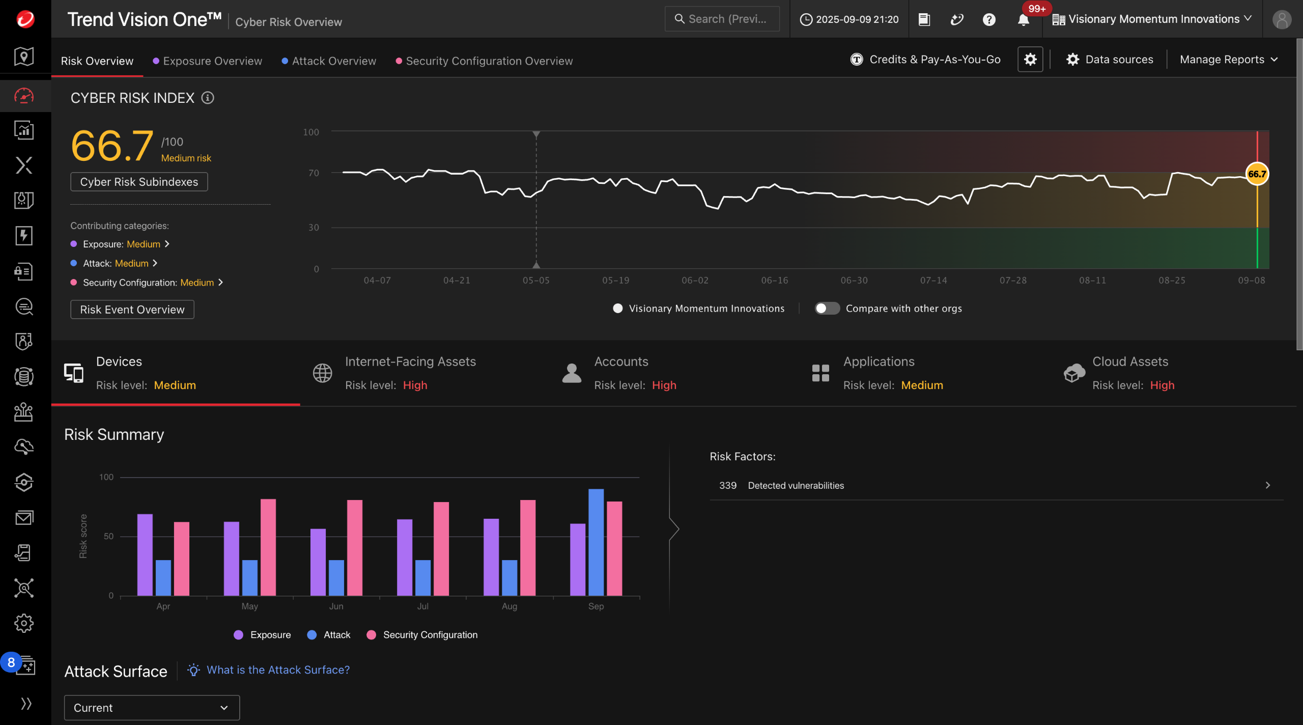The height and width of the screenshot is (725, 1303).
Task: Click the 66.7 marker on the risk timeline
Action: click(1257, 174)
